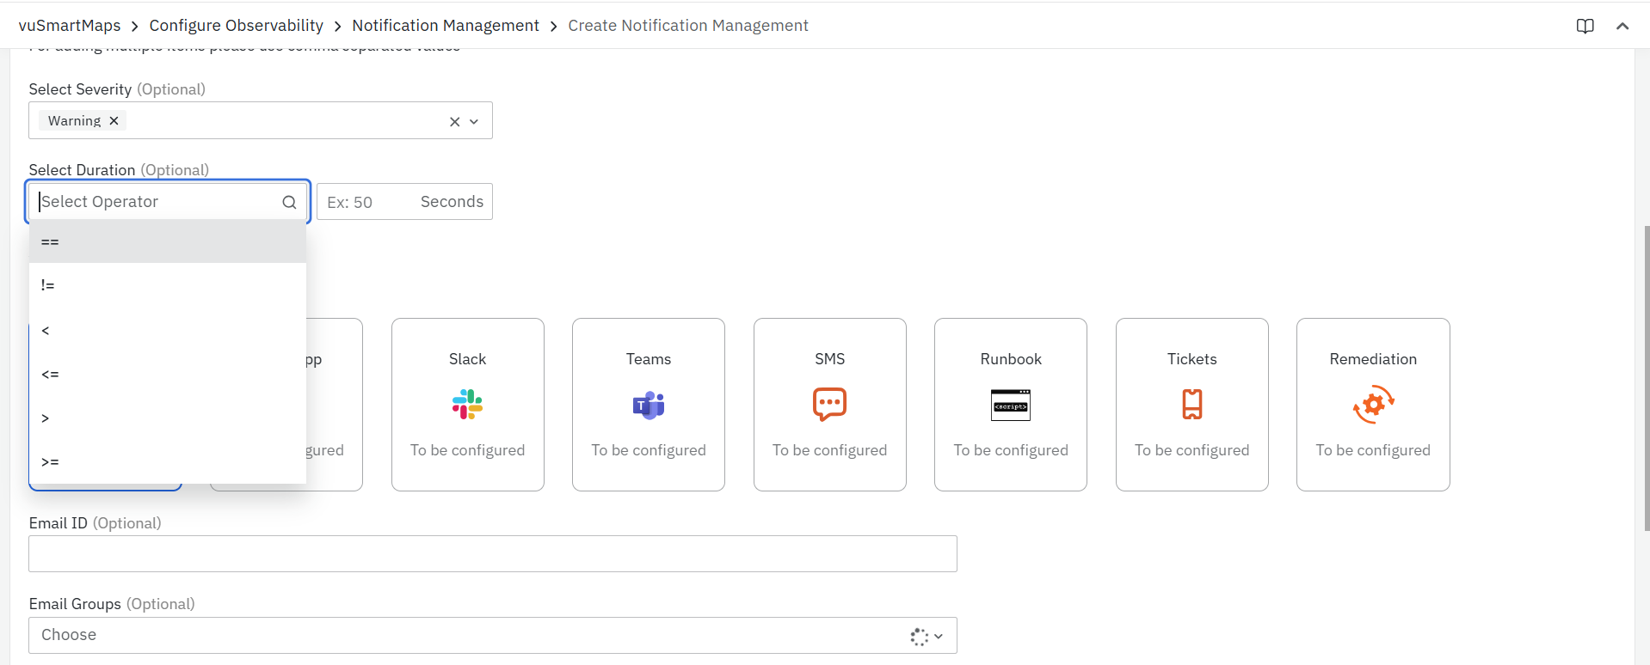Collapse the header with the up chevron
1650x665 pixels.
coord(1622,26)
